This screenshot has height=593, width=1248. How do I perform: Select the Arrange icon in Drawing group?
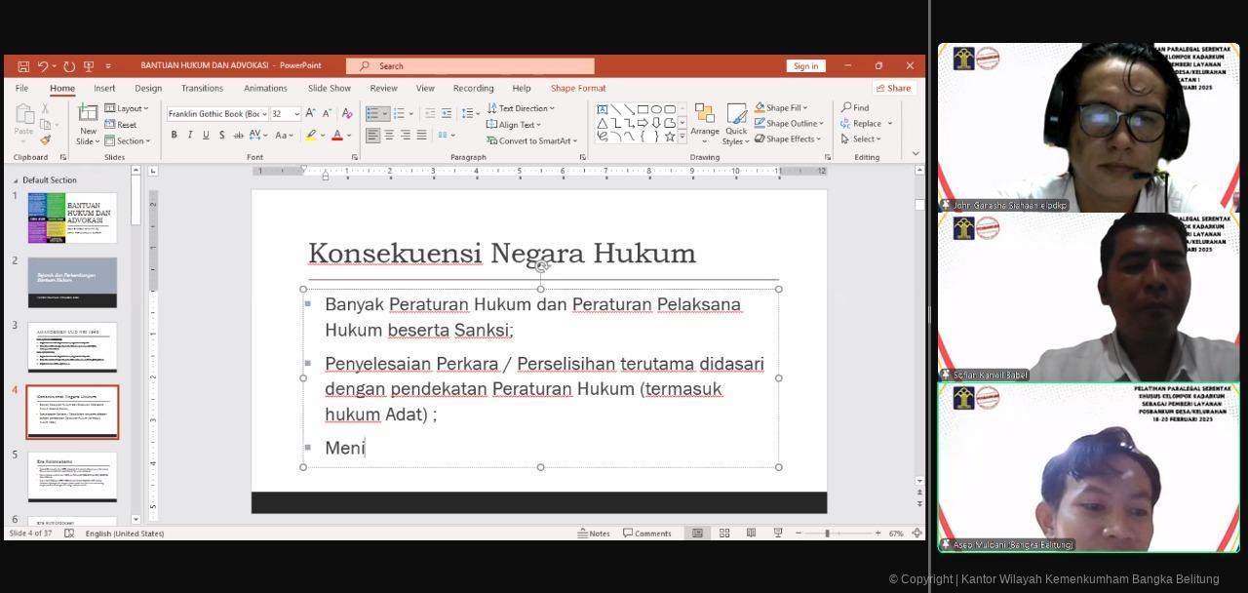(x=704, y=121)
